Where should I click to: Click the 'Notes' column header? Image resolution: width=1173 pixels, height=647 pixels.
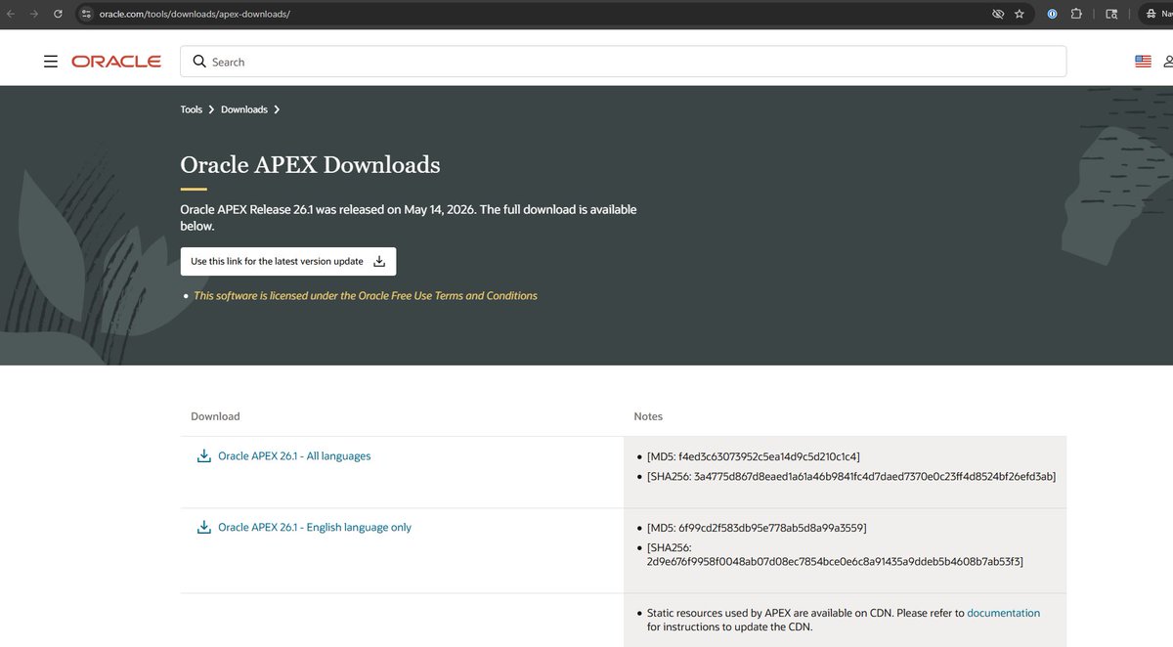pyautogui.click(x=648, y=416)
